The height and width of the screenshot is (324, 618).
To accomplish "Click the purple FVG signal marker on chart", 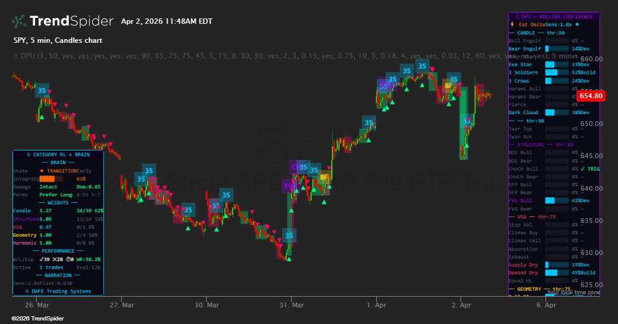I will tap(290, 186).
